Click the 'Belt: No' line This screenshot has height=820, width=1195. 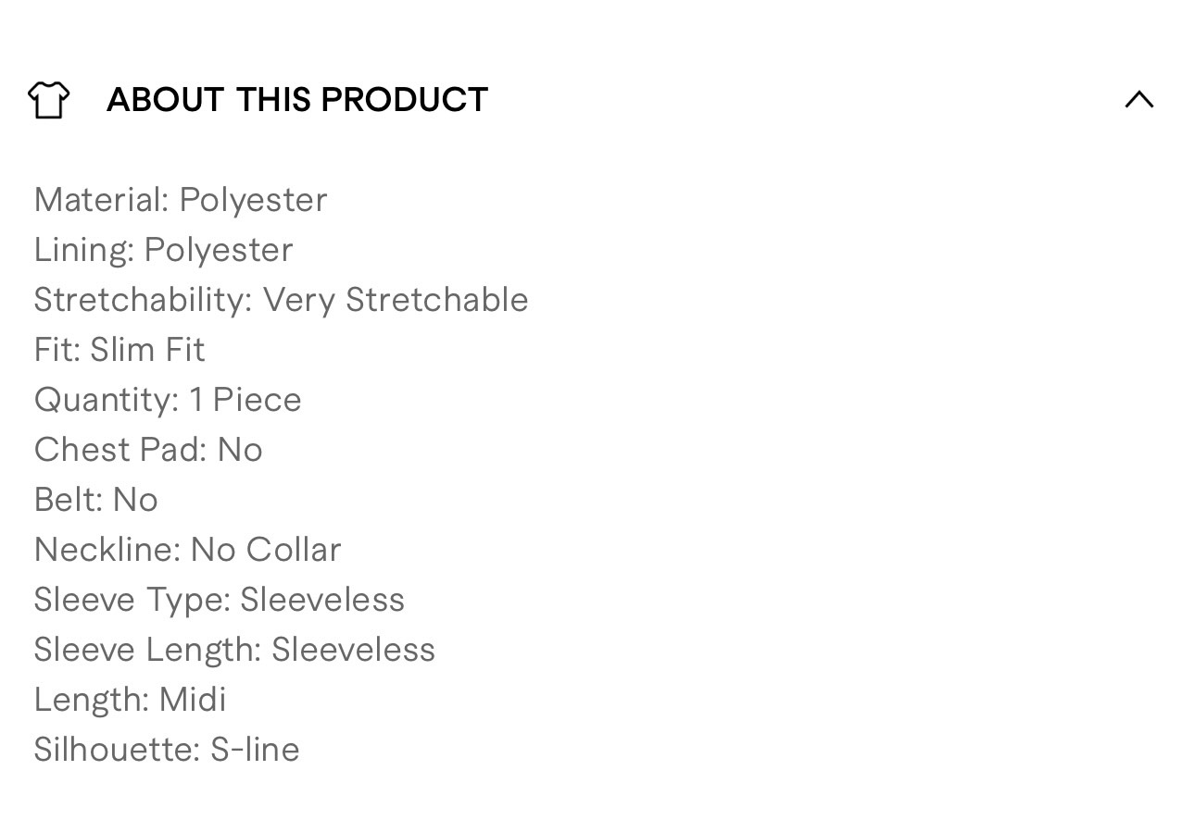96,500
